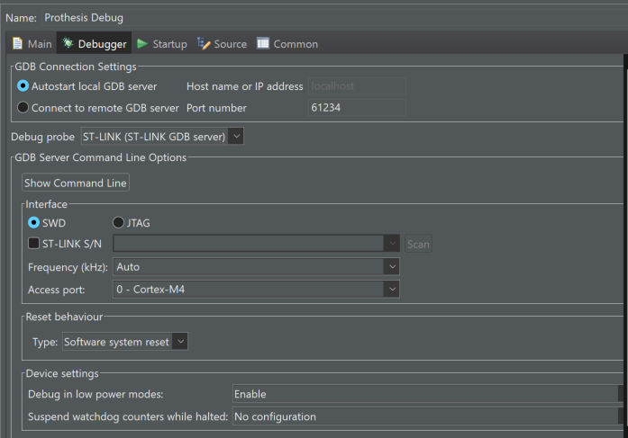Choose the JTAG interface option
Screen dimensions: 628x438
coord(119,222)
